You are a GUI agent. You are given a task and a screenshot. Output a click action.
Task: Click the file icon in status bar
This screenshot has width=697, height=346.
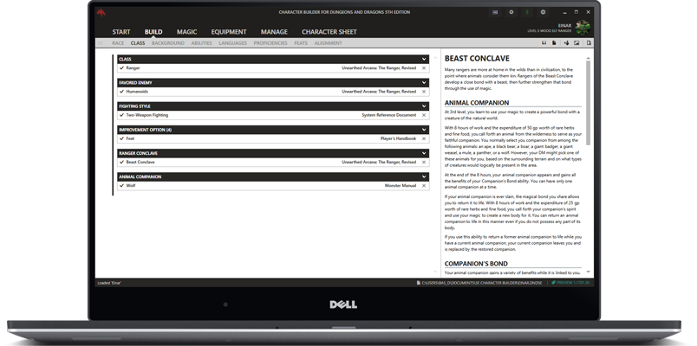(419, 283)
